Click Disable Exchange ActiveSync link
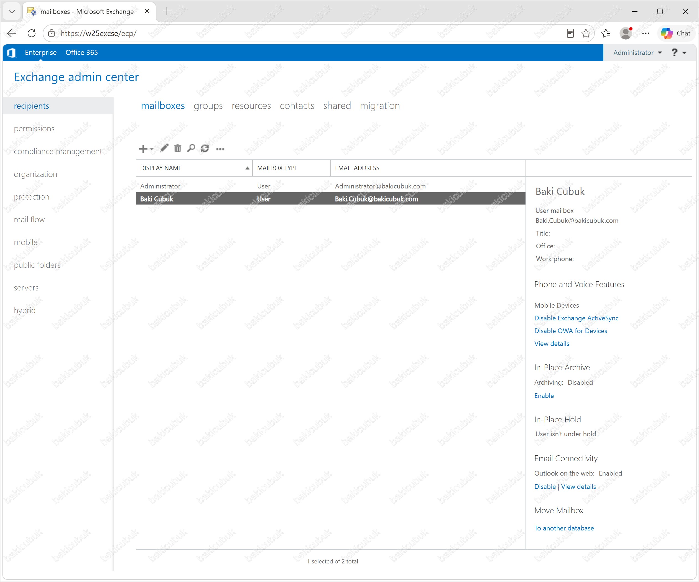Viewport: 699px width, 582px height. (576, 318)
